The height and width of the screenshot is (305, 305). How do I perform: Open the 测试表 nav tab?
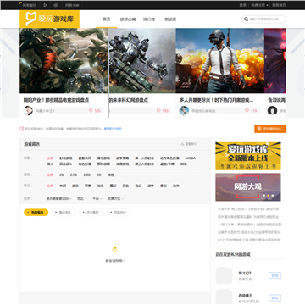[x=170, y=19]
